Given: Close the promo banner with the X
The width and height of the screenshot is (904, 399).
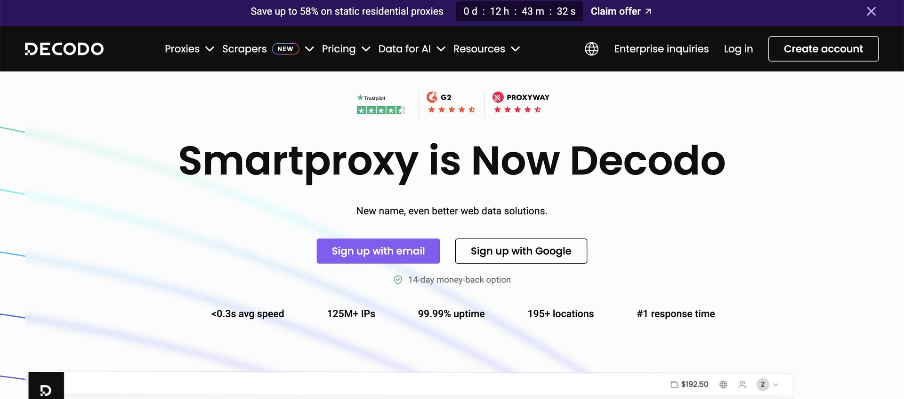Looking at the screenshot, I should tap(871, 11).
